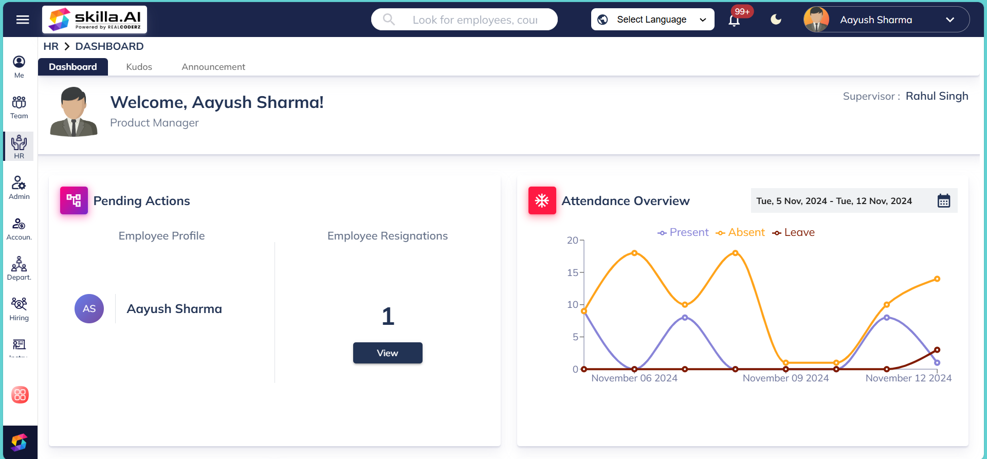Open the Departments sidebar section

(19, 268)
